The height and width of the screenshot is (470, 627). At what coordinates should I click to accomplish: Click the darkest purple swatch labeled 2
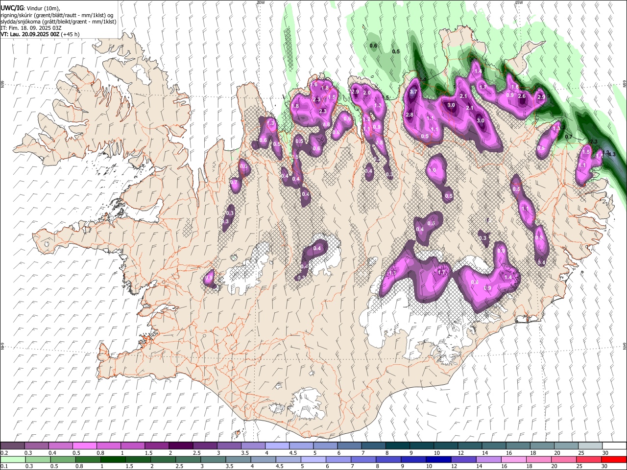pyautogui.click(x=181, y=446)
